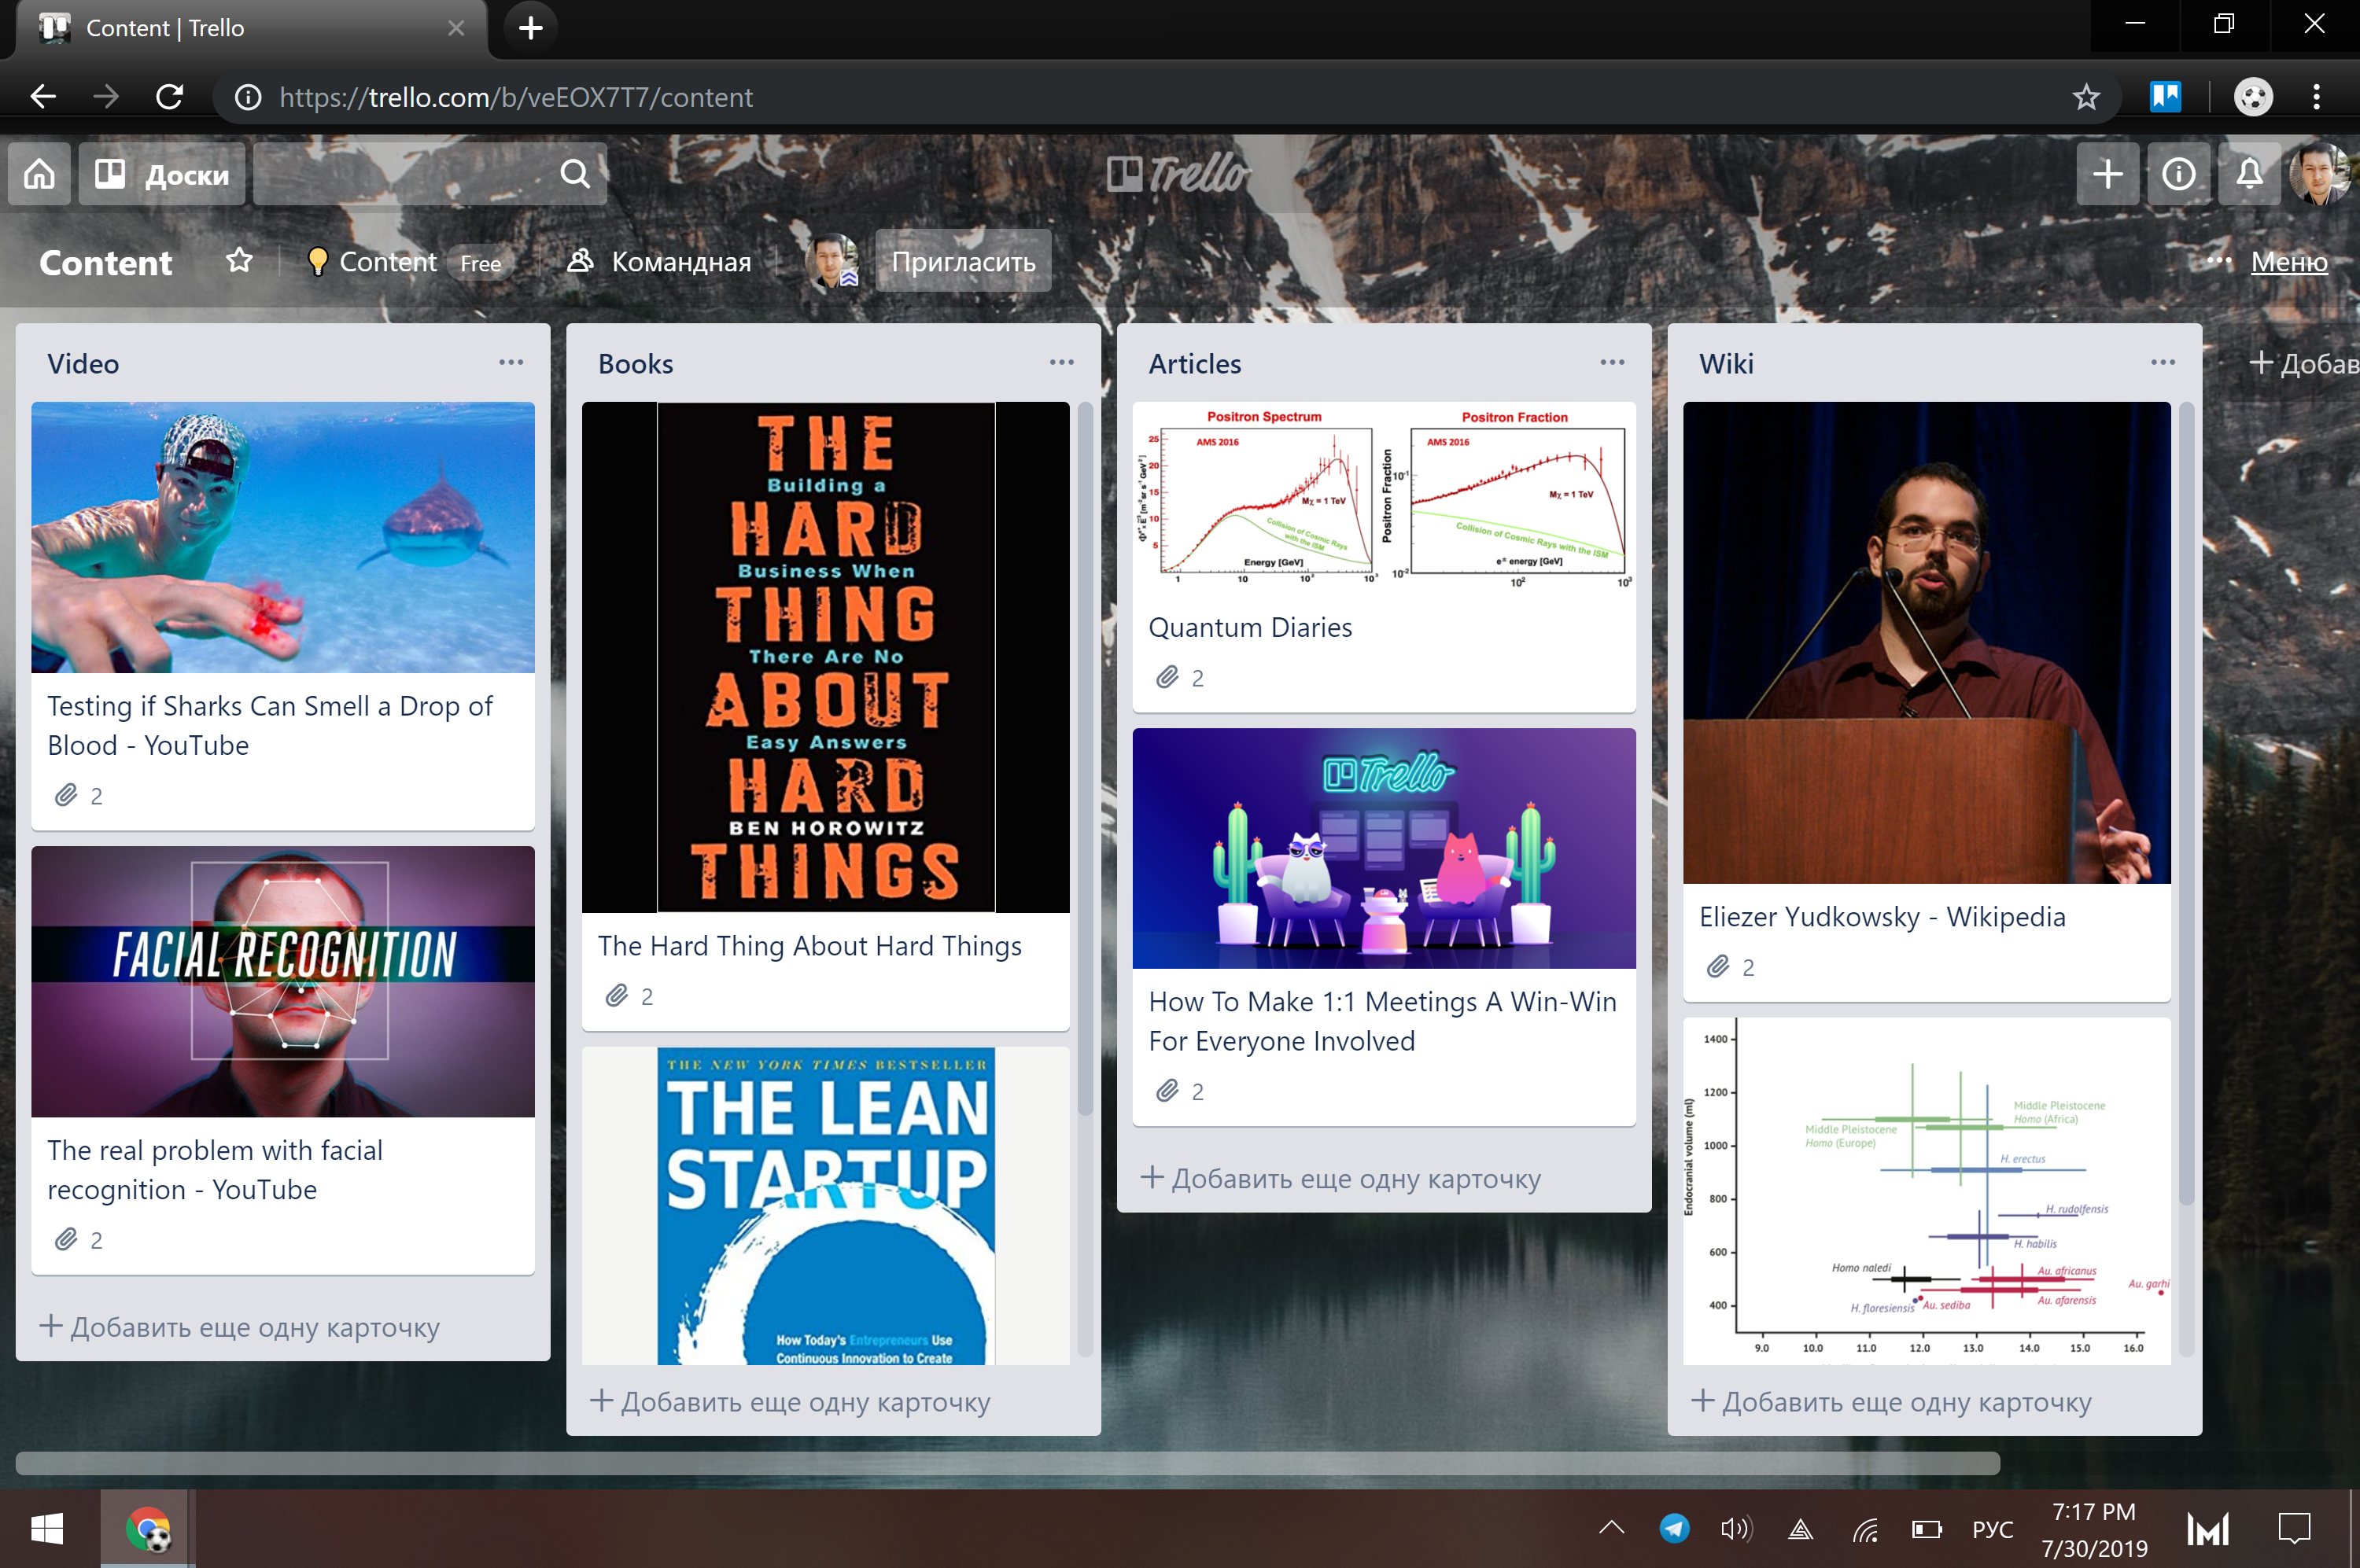Click the Articles list title
This screenshot has height=1568, width=2360.
[x=1194, y=364]
